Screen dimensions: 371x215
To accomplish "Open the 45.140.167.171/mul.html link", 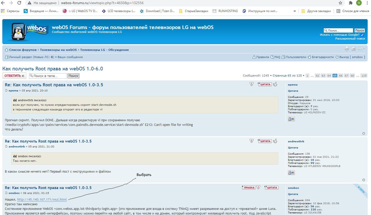I will [42, 200].
